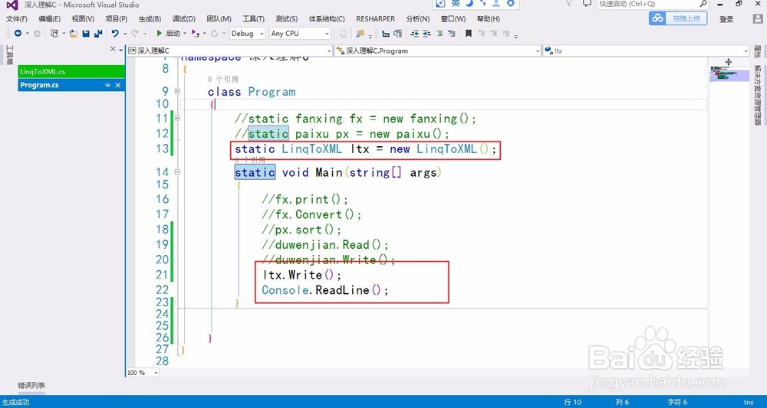This screenshot has height=408, width=767.
Task: Click the New Project toolbar icon
Action: coord(54,33)
